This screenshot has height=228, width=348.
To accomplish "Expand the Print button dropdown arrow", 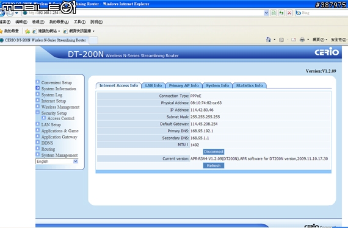I will (x=308, y=40).
